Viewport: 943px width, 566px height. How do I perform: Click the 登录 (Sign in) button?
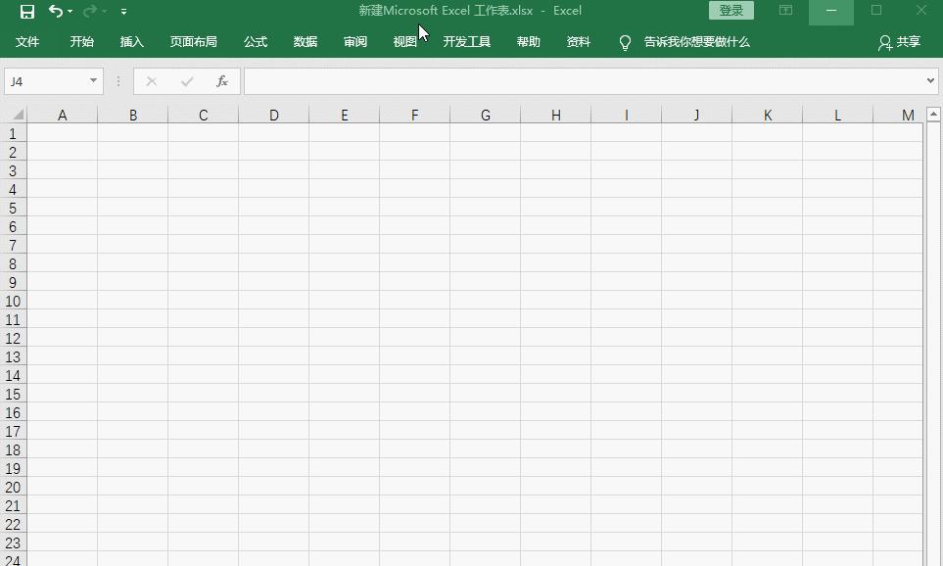click(730, 10)
